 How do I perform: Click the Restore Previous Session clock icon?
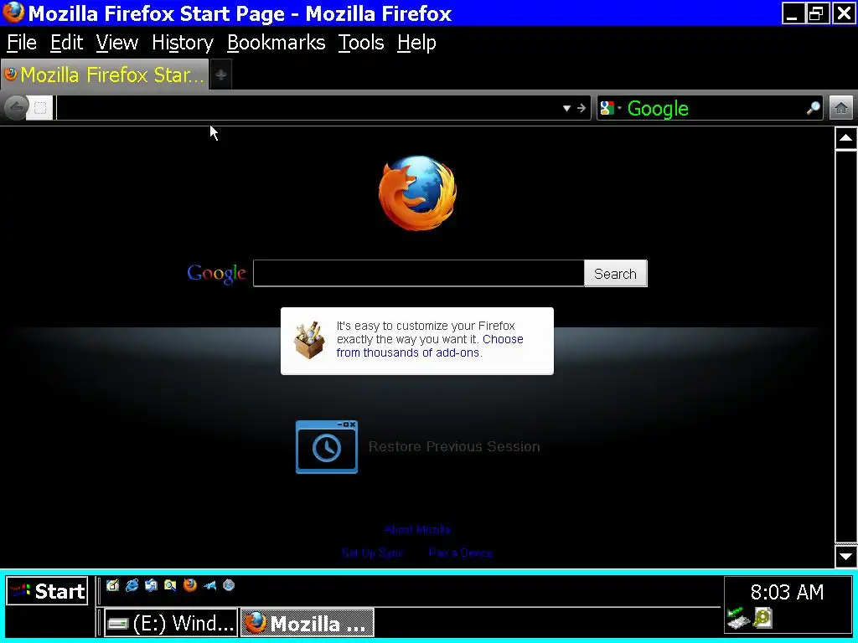(x=327, y=447)
